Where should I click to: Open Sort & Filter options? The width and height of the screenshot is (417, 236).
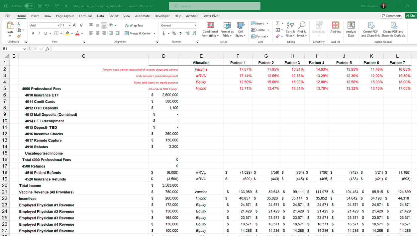[x=290, y=29]
